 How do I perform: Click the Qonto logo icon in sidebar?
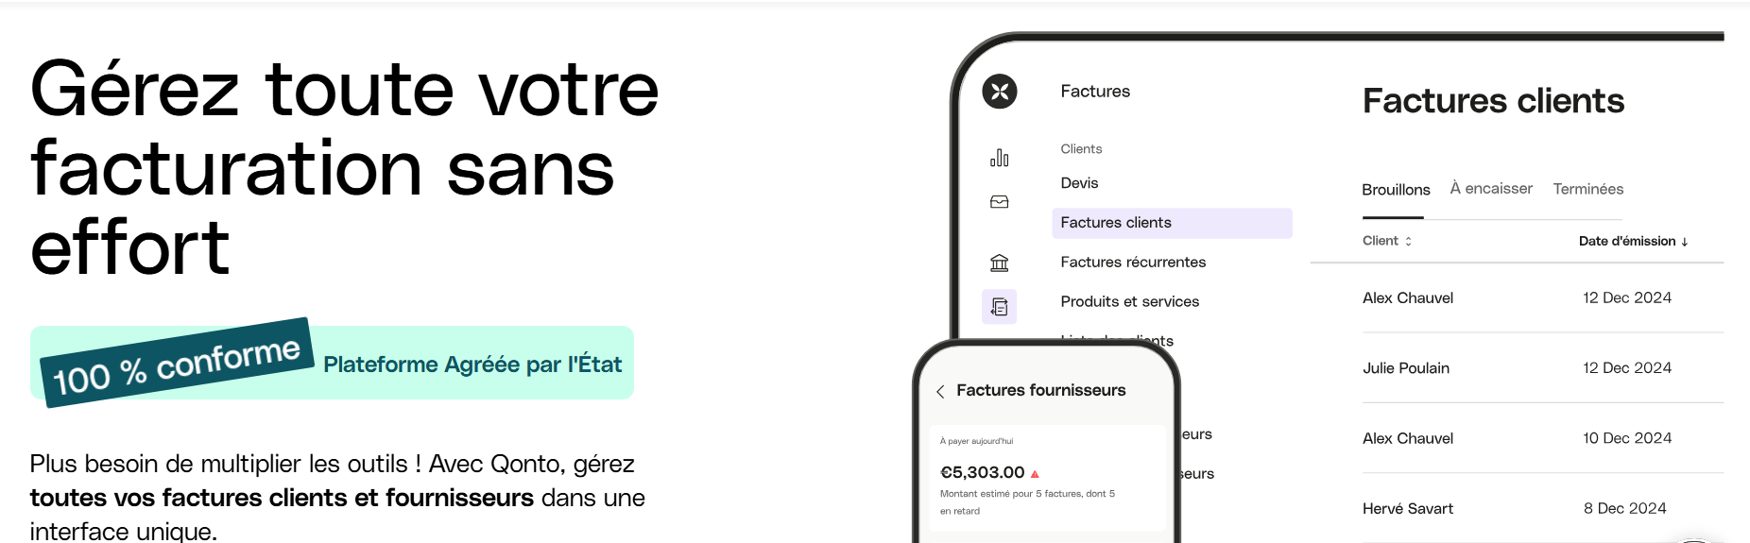point(999,92)
